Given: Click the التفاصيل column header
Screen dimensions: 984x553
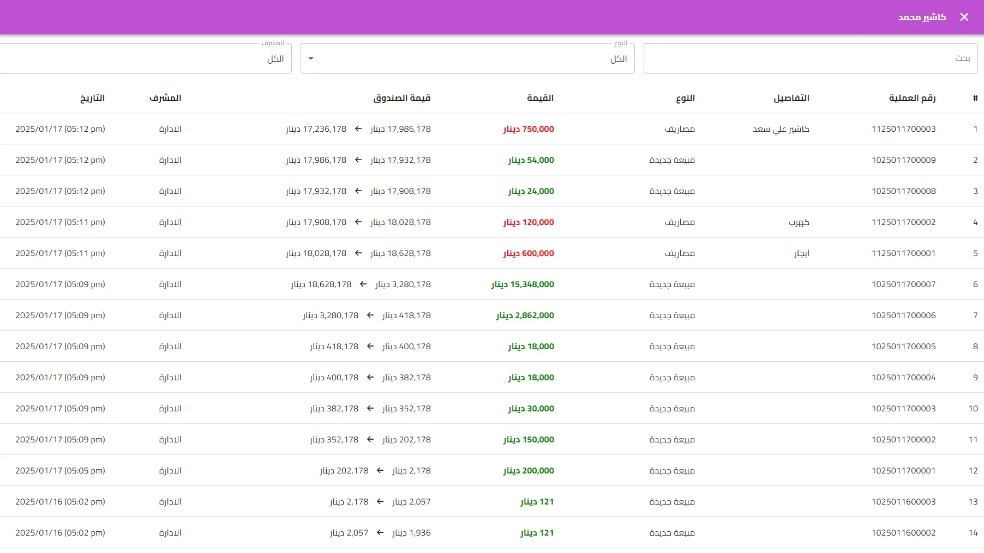Looking at the screenshot, I should (791, 98).
